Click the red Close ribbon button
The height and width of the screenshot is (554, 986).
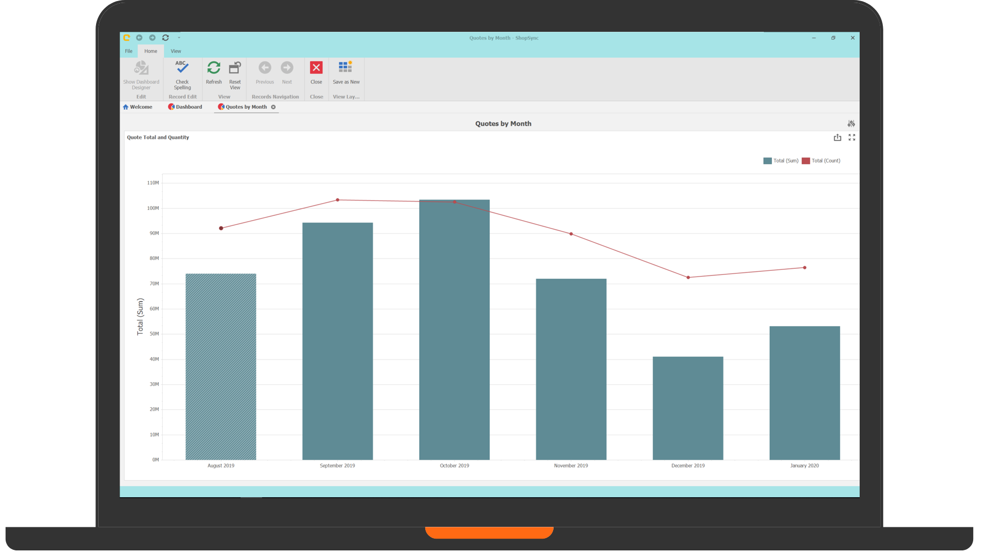[316, 68]
